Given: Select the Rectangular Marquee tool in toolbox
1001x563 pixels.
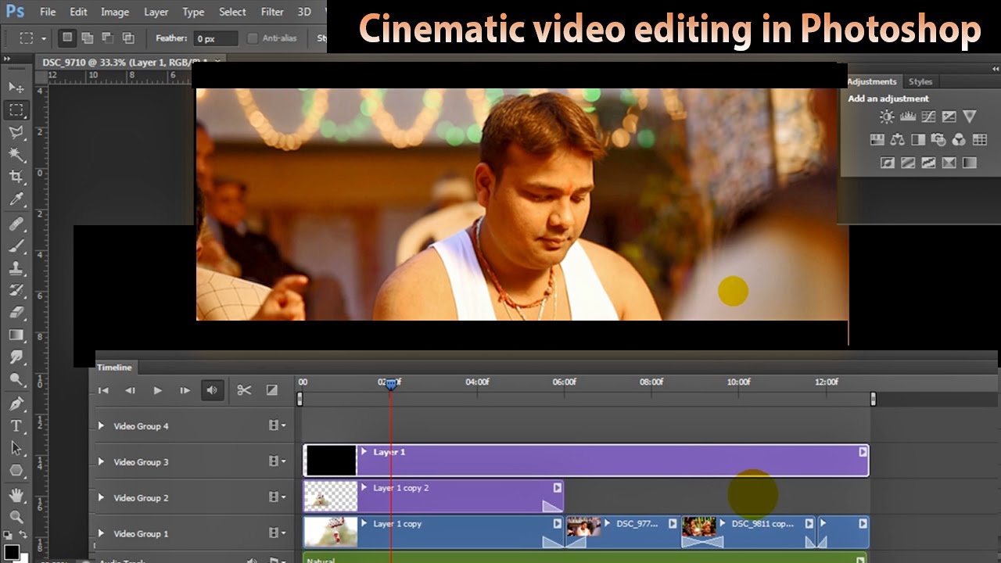Looking at the screenshot, I should click(16, 109).
